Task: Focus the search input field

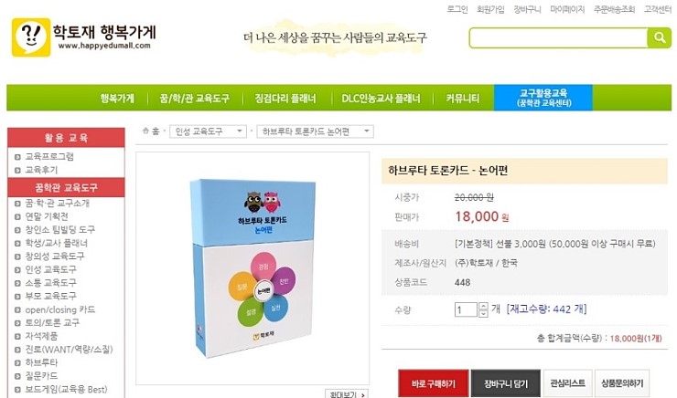Action: point(558,38)
